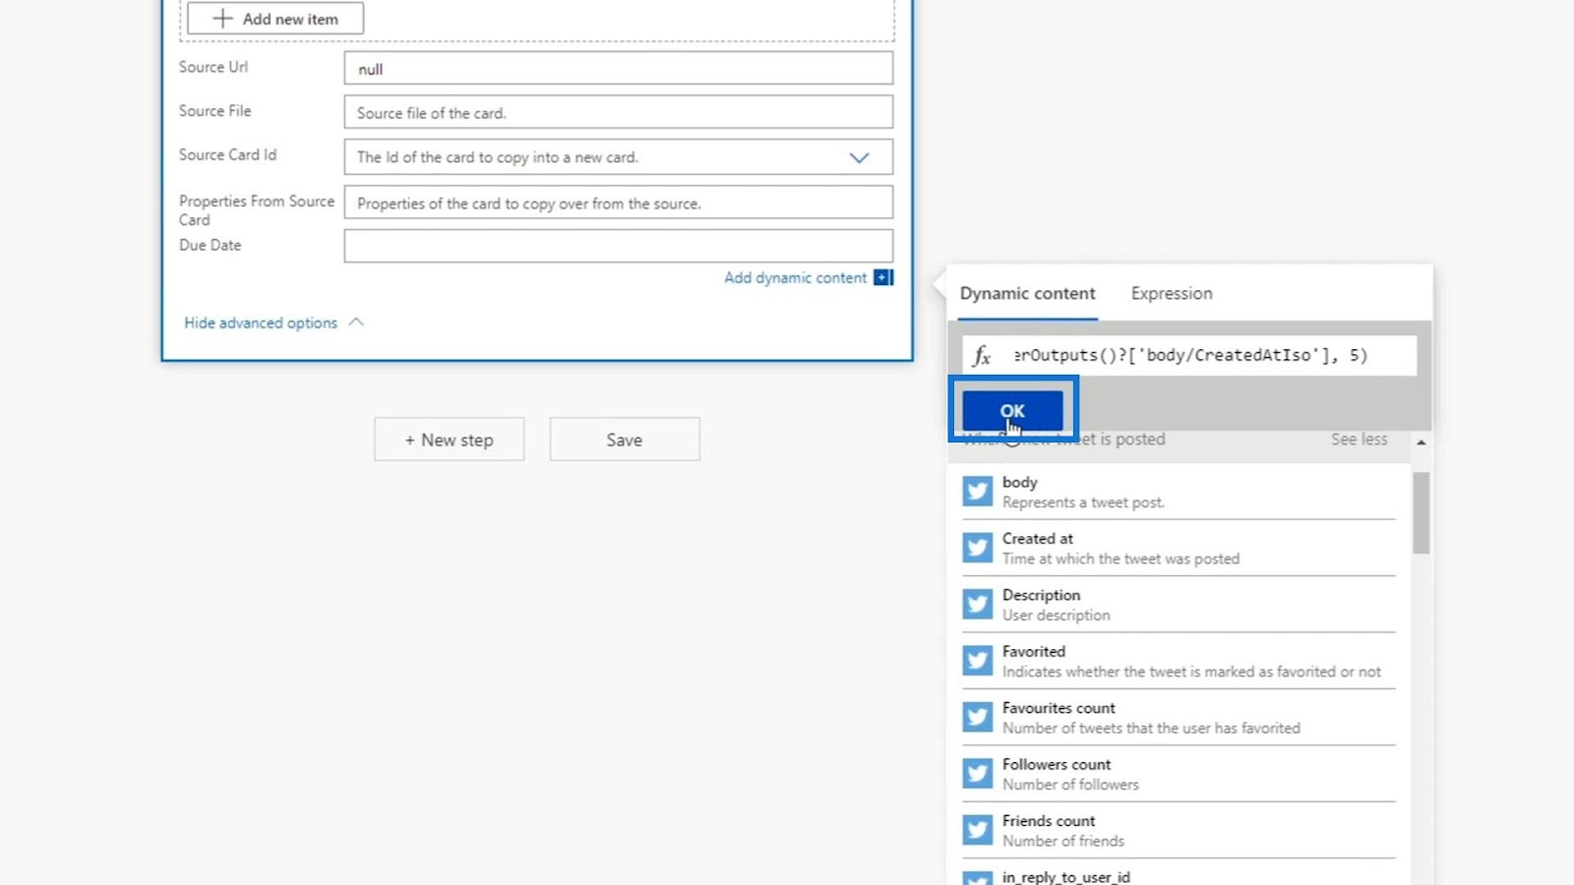Click the Add new item button
This screenshot has height=885, width=1574.
[275, 19]
